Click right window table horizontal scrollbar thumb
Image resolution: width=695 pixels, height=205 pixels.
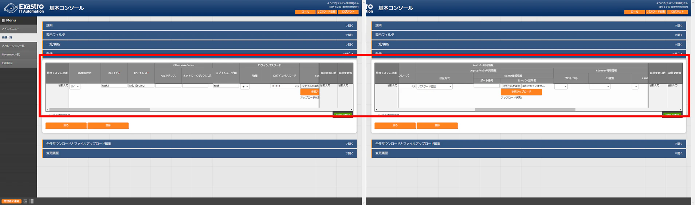click(525, 109)
